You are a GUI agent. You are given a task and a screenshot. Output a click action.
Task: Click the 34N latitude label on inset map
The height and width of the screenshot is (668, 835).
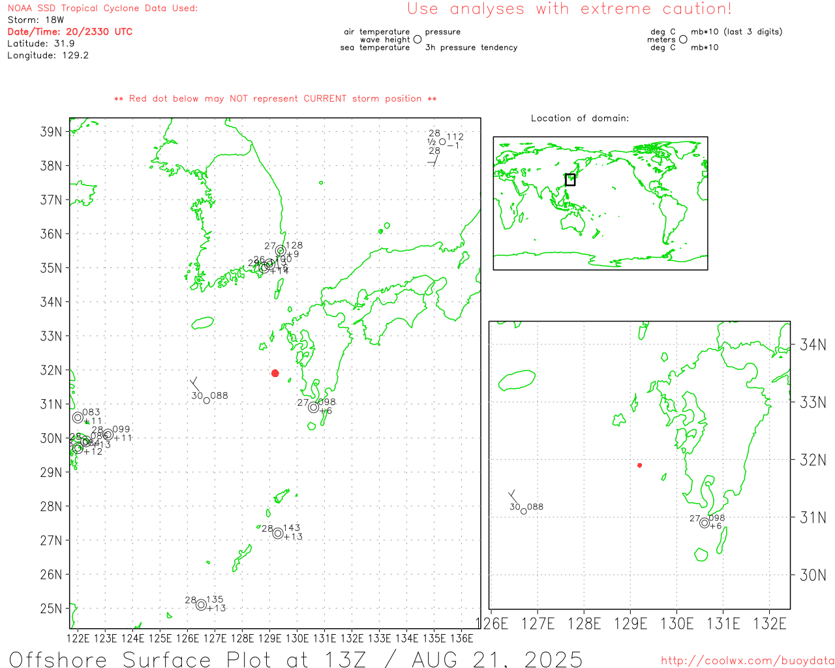(813, 344)
